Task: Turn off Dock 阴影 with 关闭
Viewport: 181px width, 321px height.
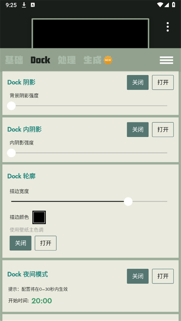Action: pyautogui.click(x=138, y=82)
